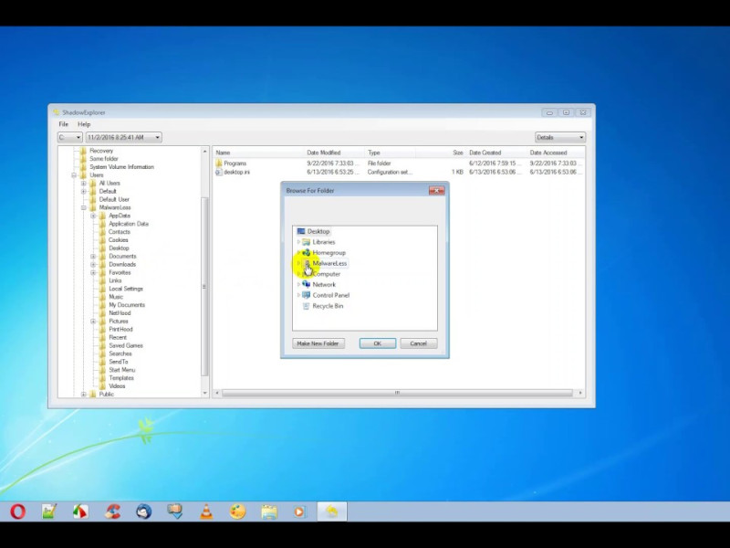The width and height of the screenshot is (730, 548).
Task: Expand the Favorites tree node
Action: (x=93, y=272)
